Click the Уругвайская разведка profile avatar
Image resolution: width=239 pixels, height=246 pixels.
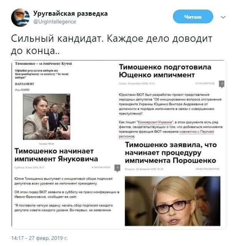tap(20, 17)
